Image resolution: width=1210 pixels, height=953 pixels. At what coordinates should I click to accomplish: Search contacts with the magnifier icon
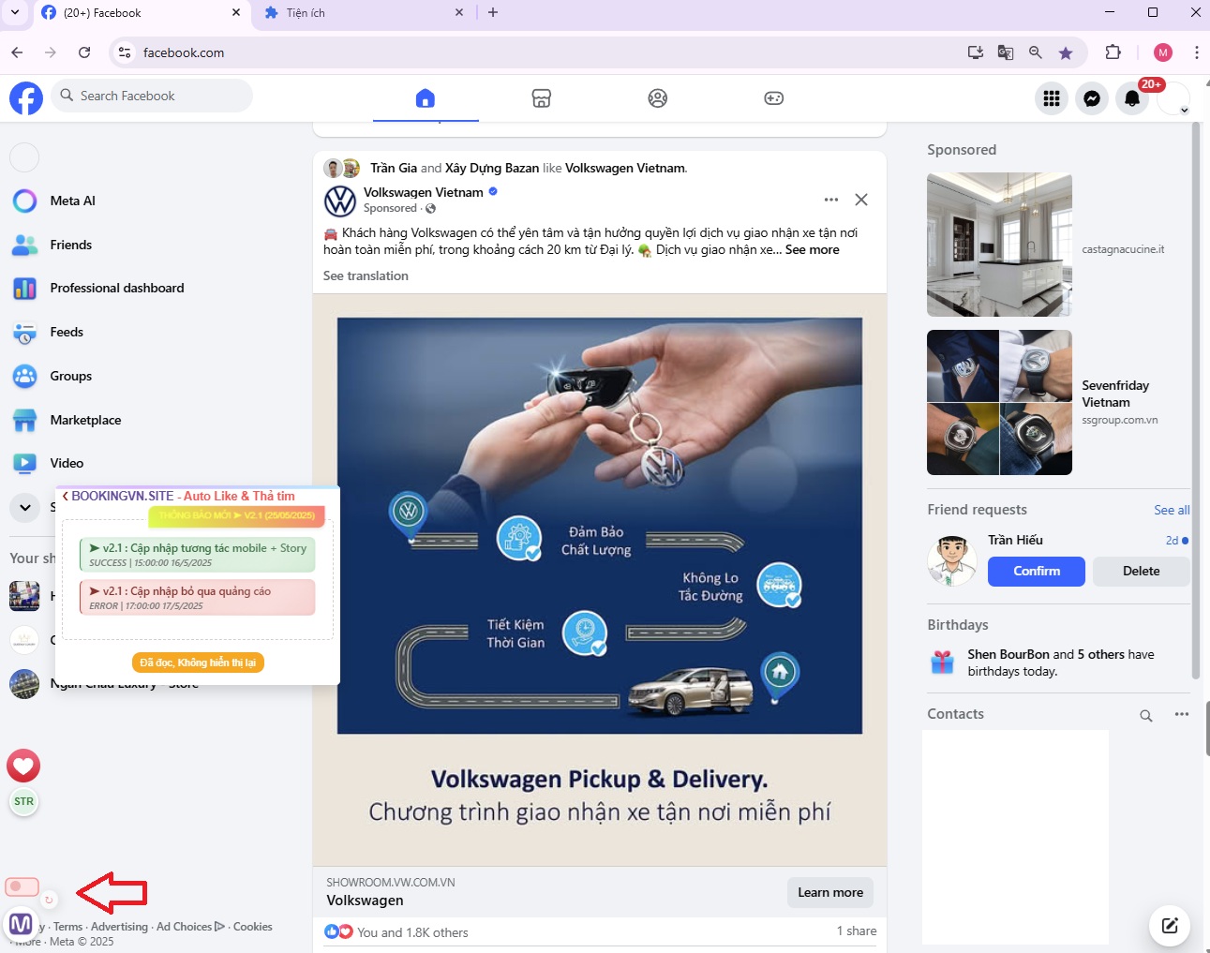tap(1146, 716)
